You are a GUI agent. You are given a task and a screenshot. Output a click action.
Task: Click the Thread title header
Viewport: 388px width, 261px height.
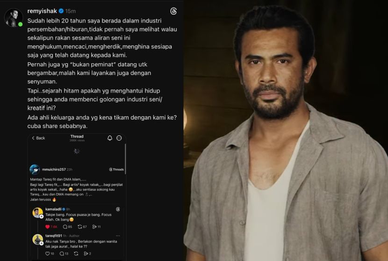pos(77,137)
